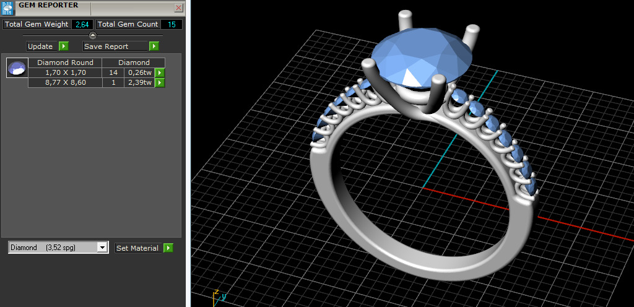
Task: Click the Set Material button
Action: click(x=138, y=248)
